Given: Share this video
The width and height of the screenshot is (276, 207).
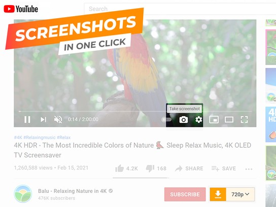Looking at the screenshot, I should click(189, 168).
